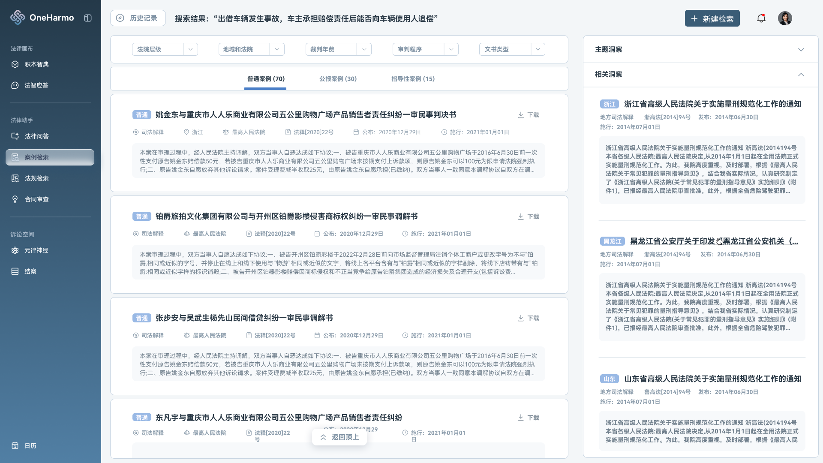Open the 裁判年费 dropdown filter

pos(339,49)
